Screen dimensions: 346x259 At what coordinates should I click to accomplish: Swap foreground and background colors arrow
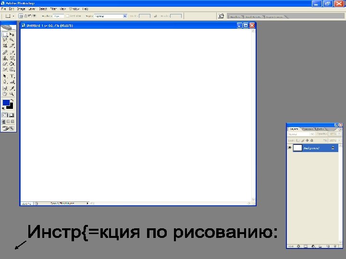point(12,100)
